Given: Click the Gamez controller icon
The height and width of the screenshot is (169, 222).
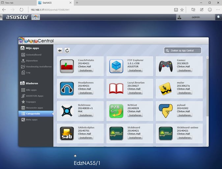Looking at the screenshot, I should click(165, 66).
